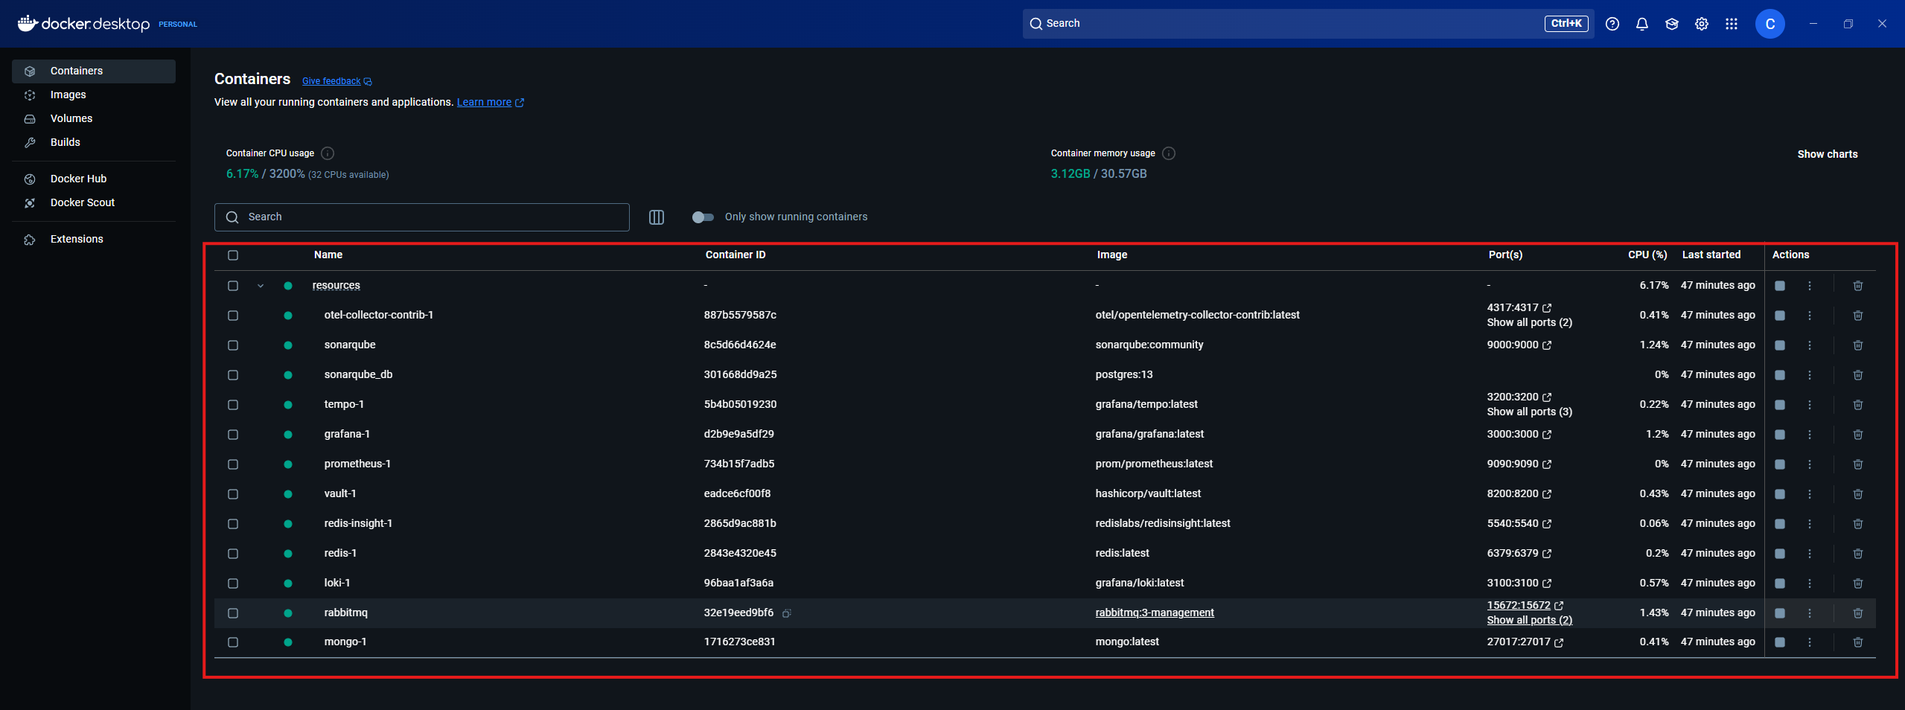
Task: Open Extensions in sidebar
Action: [x=94, y=240]
